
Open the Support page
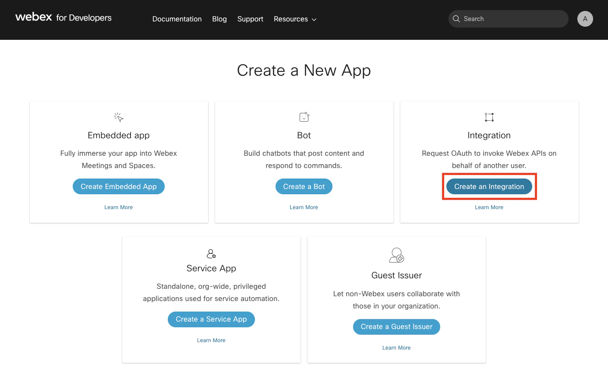click(250, 19)
